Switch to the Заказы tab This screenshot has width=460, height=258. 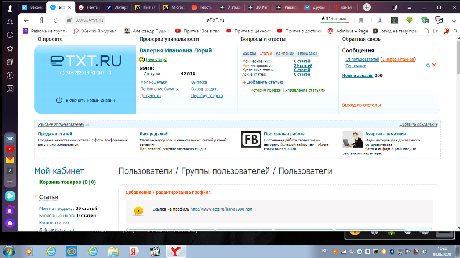(249, 54)
